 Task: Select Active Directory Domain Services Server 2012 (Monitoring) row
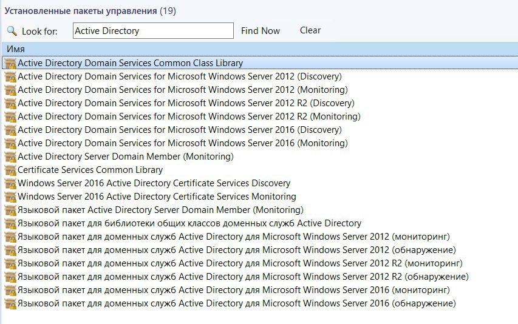260,90
